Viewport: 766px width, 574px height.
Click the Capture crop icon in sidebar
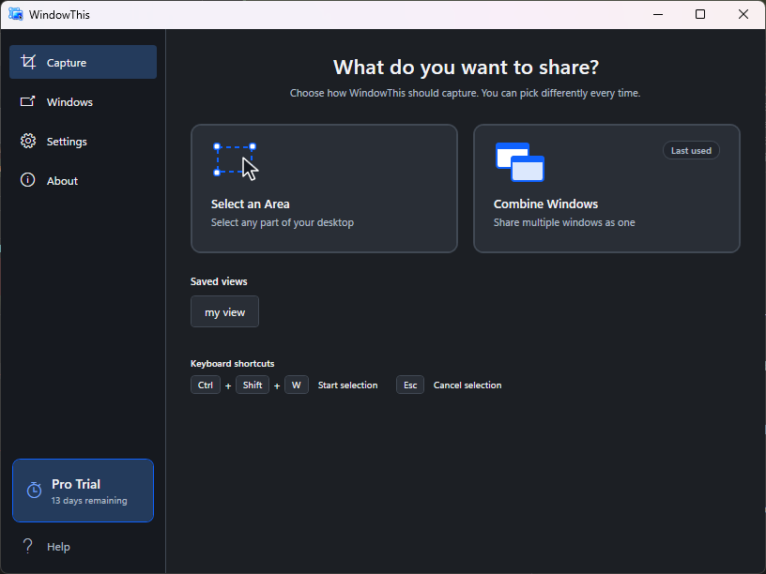28,62
